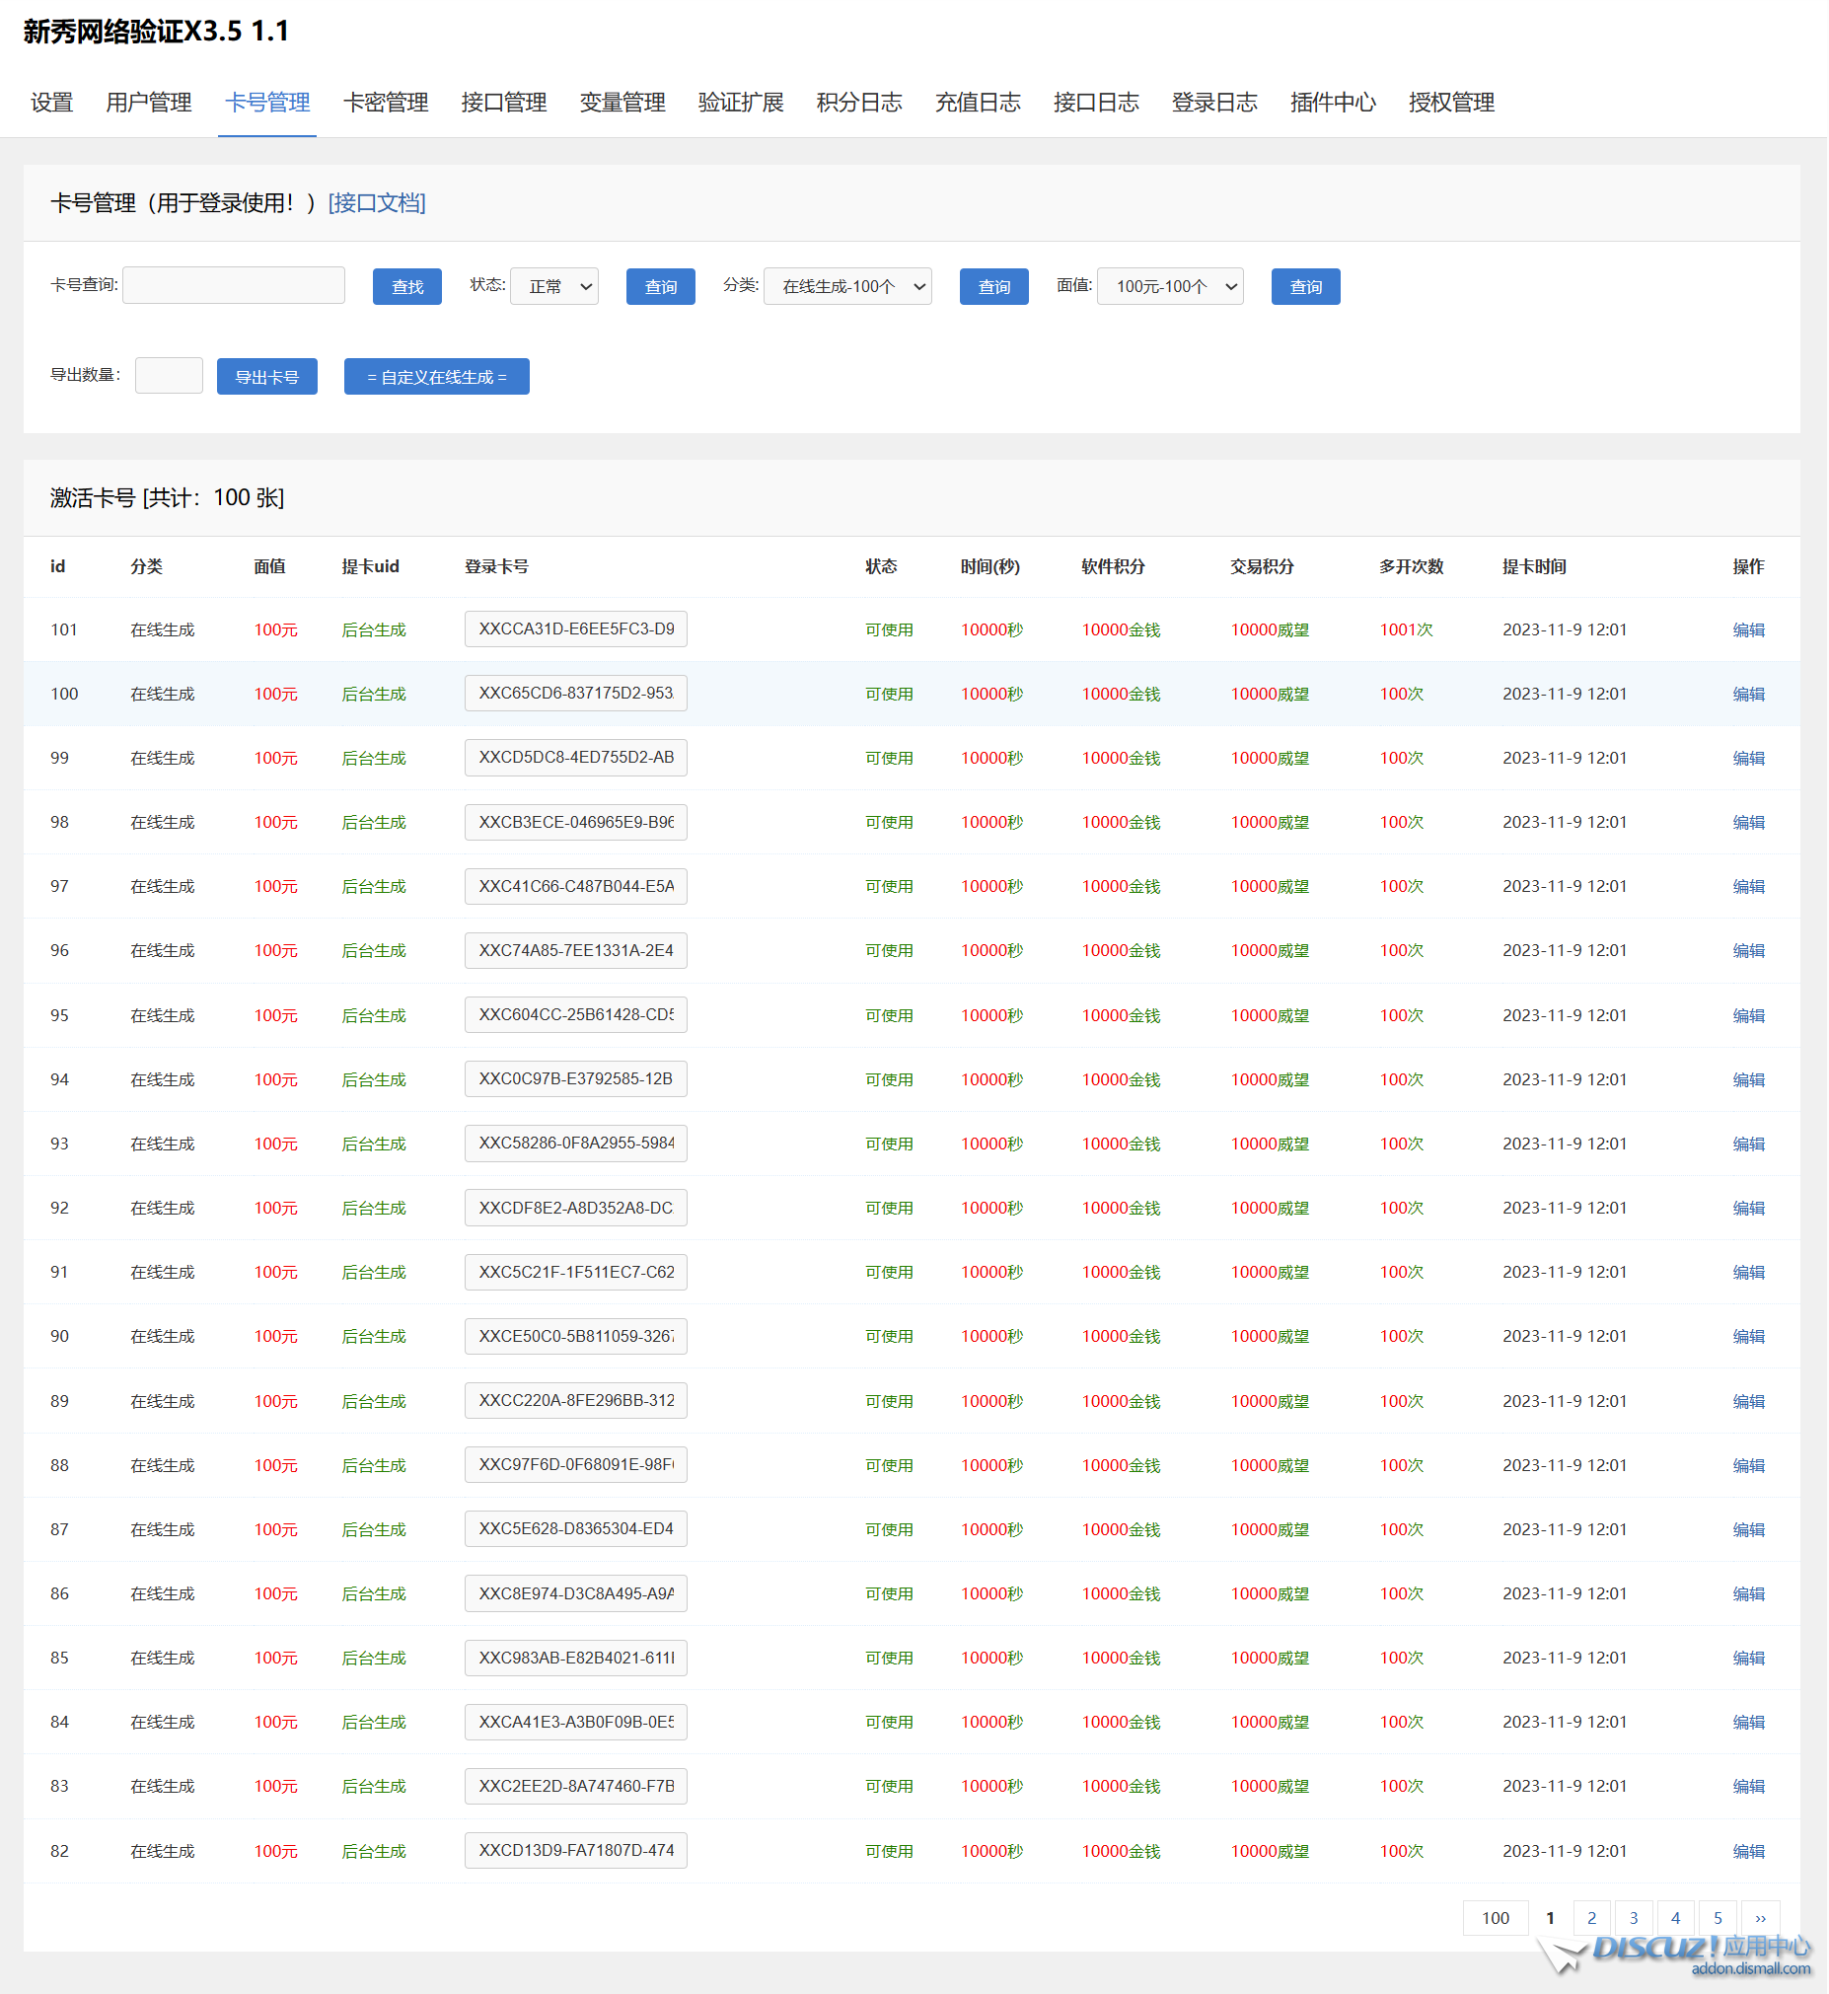Go to page 3 in pagination
The image size is (1829, 1994).
coord(1634,1919)
